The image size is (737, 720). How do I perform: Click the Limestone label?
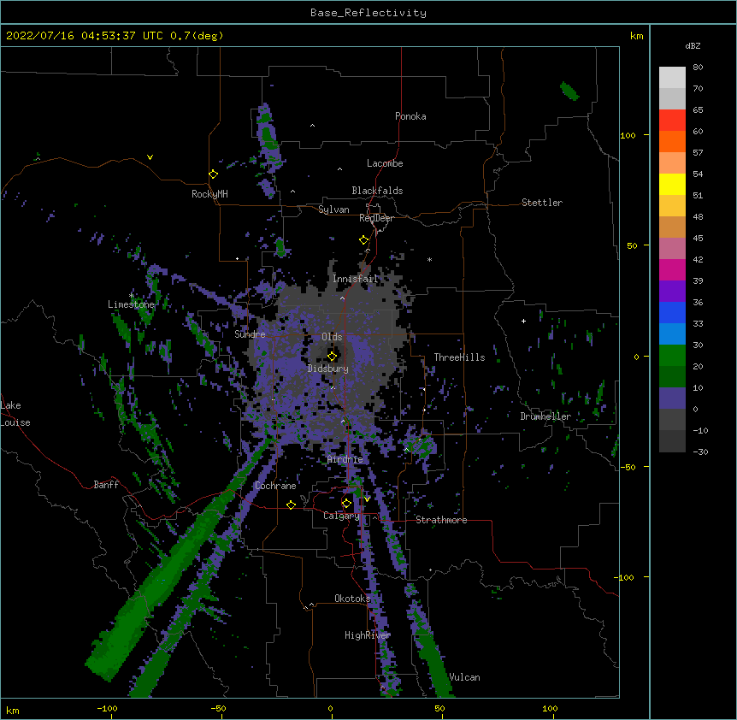coord(131,304)
